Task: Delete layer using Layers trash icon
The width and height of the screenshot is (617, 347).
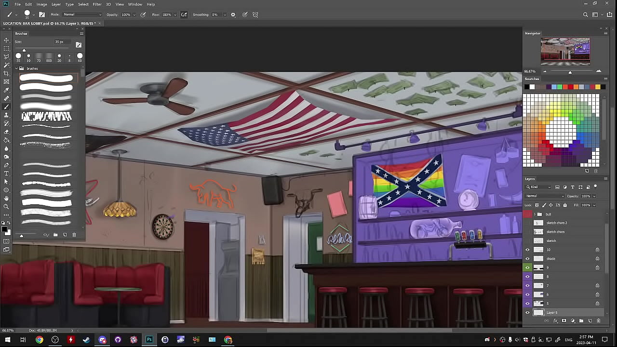Action: pyautogui.click(x=599, y=321)
